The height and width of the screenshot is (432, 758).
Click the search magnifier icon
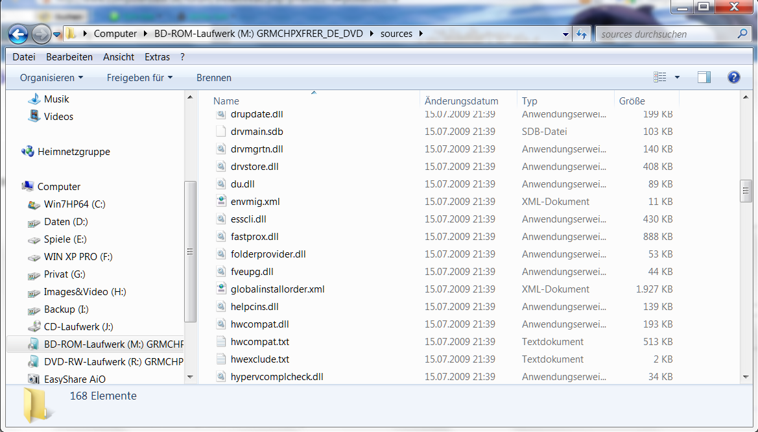pyautogui.click(x=743, y=34)
